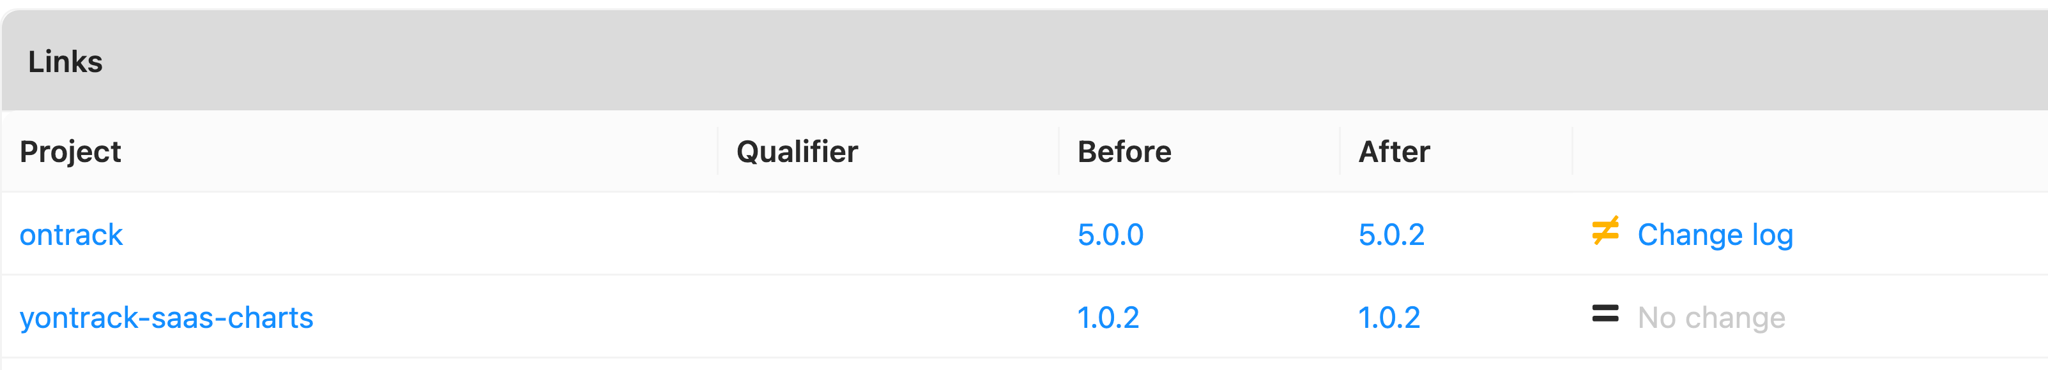Click the orange not-equal icon
Viewport: 2048px width, 370px height.
coord(1605,231)
